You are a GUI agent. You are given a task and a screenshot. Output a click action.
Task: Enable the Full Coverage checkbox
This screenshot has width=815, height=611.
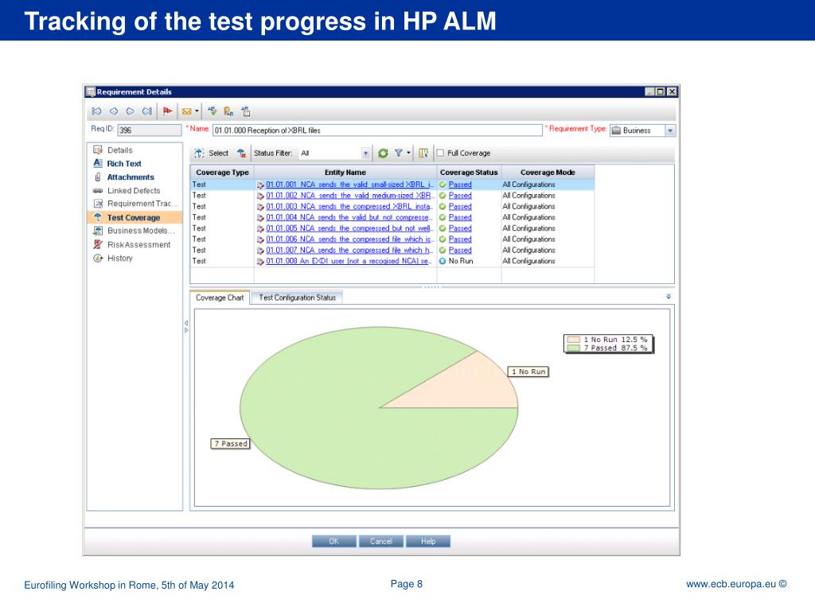click(x=440, y=154)
